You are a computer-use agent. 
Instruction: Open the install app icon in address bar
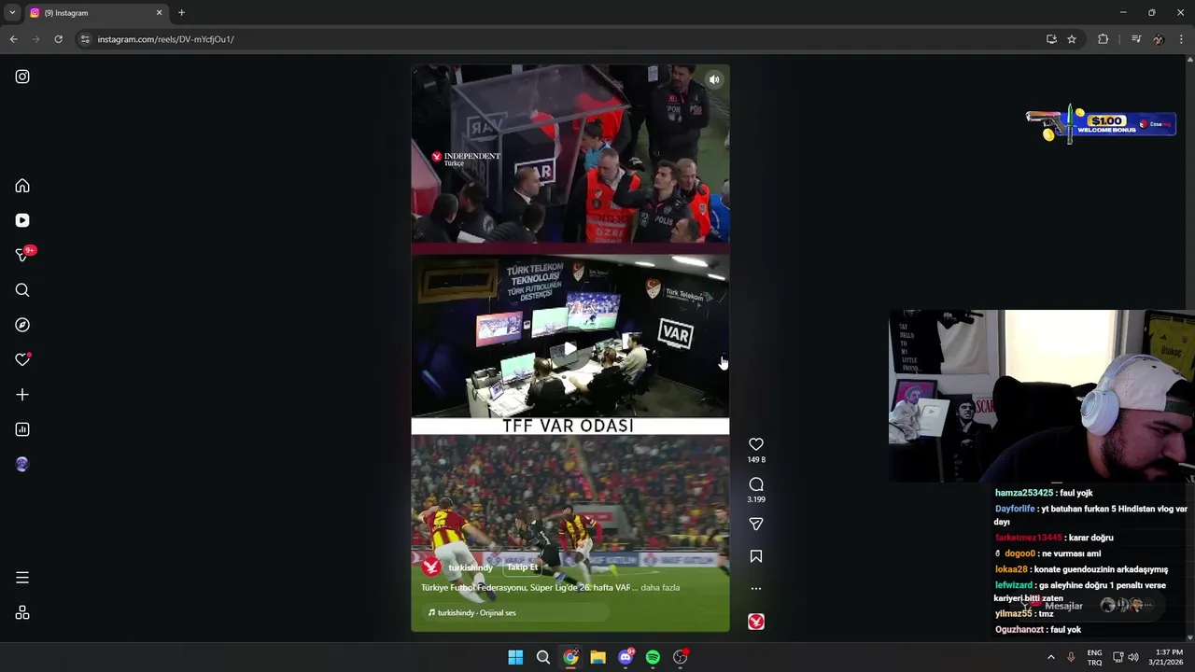click(x=1051, y=39)
